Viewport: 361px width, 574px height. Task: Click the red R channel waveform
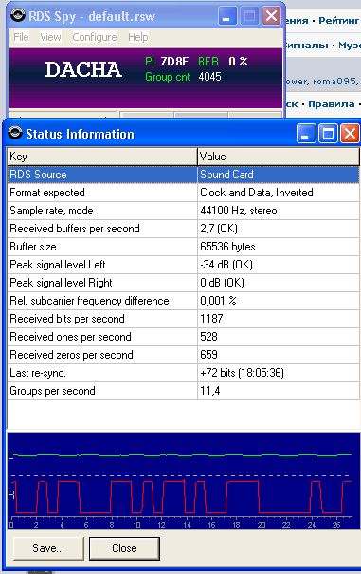[182, 496]
